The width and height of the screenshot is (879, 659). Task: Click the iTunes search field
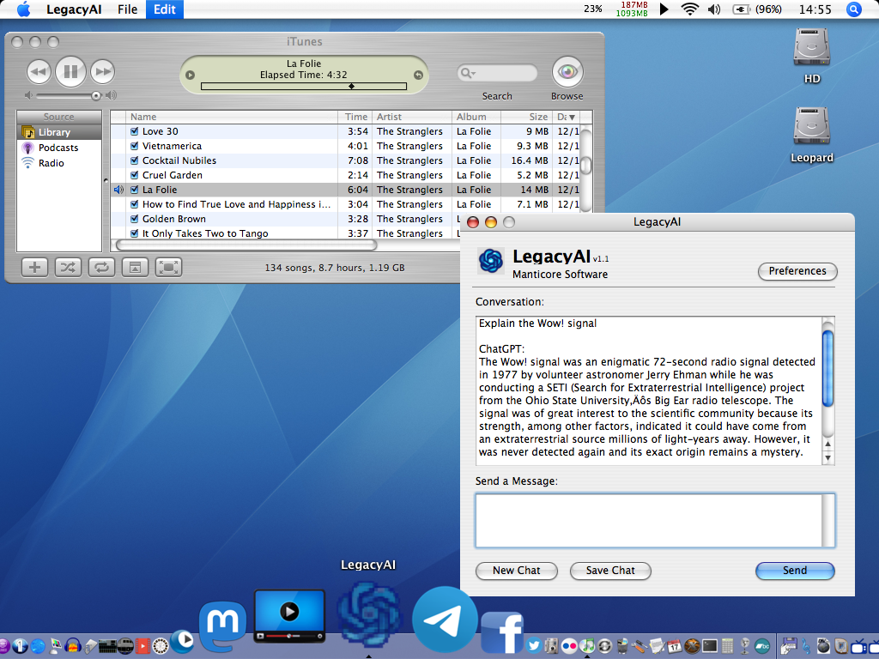click(498, 73)
